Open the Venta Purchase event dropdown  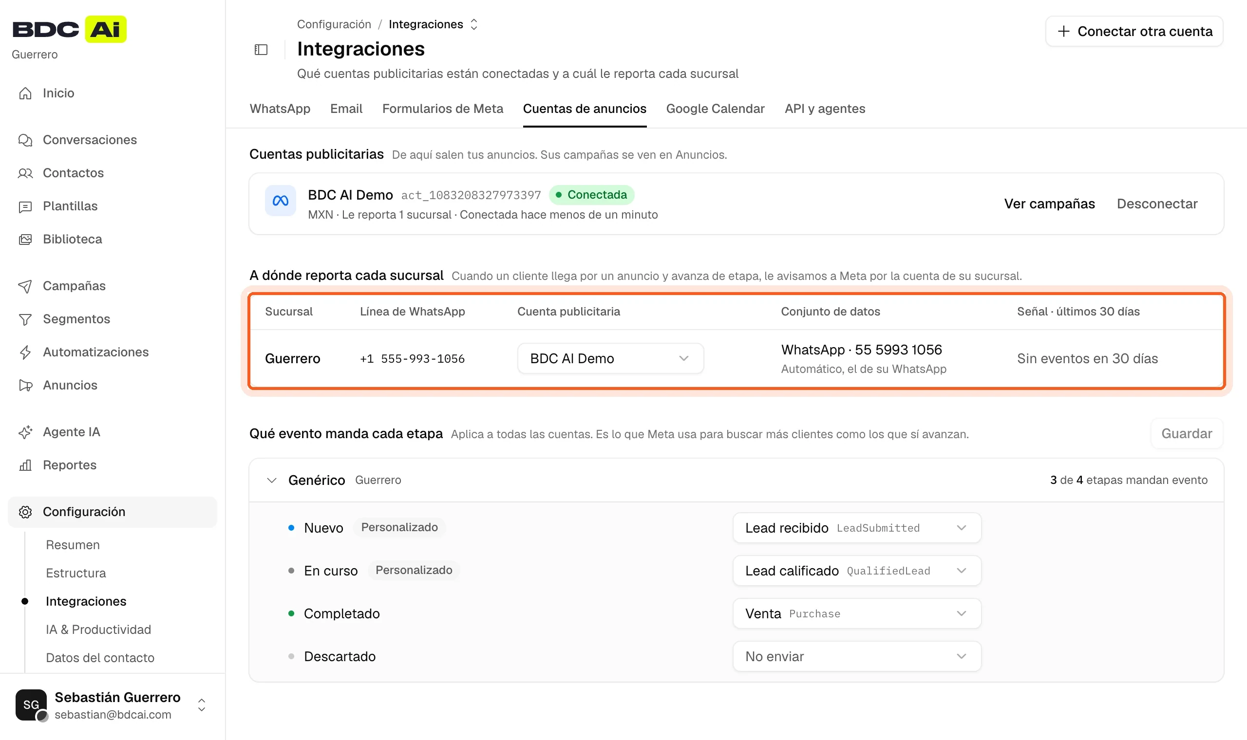tap(856, 614)
